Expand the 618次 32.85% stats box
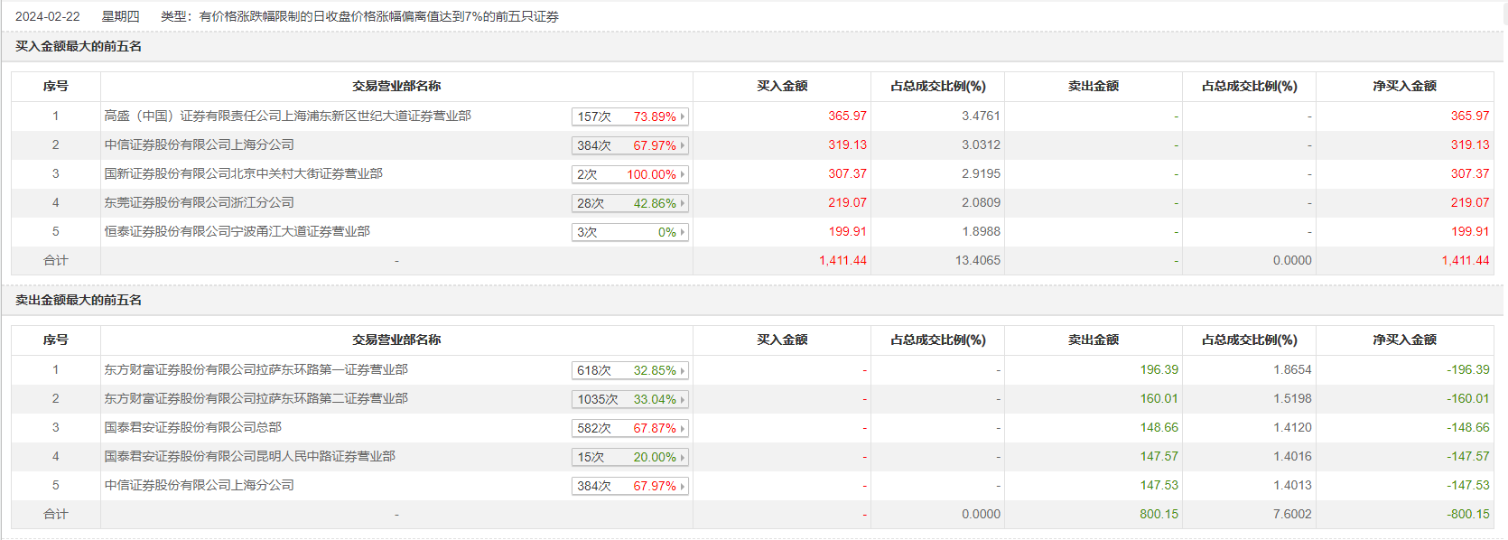Screen dimensions: 1508x540 click(630, 370)
